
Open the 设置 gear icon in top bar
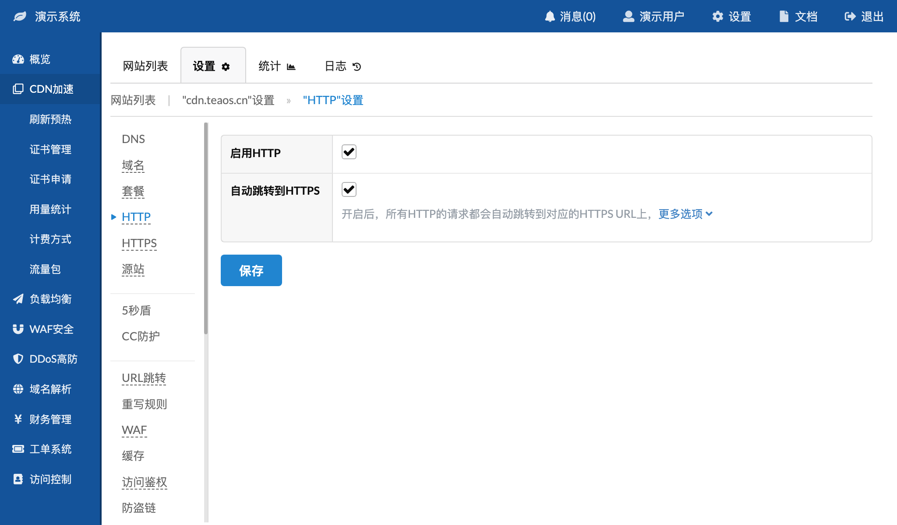pos(717,16)
